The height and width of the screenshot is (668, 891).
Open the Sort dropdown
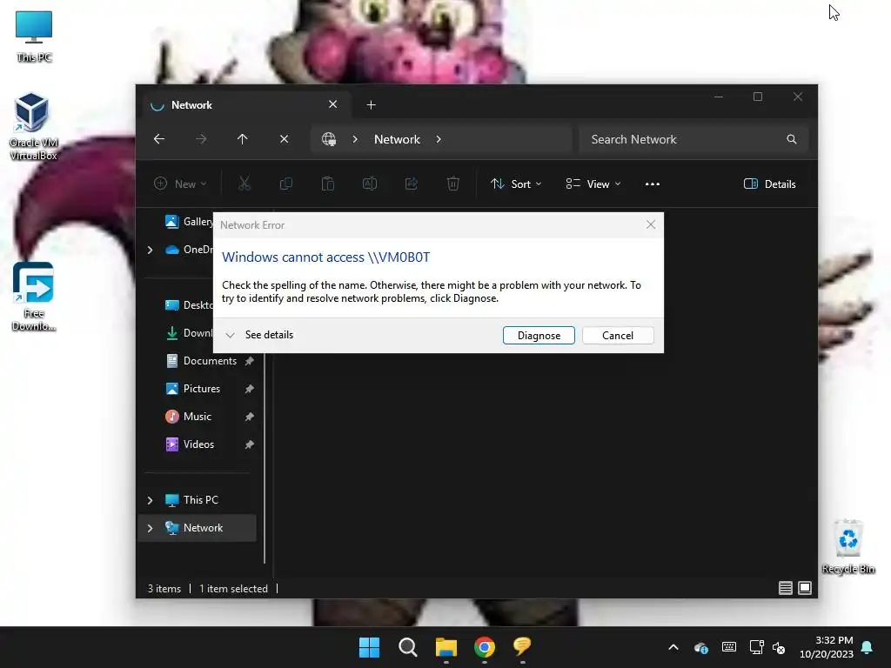click(516, 184)
